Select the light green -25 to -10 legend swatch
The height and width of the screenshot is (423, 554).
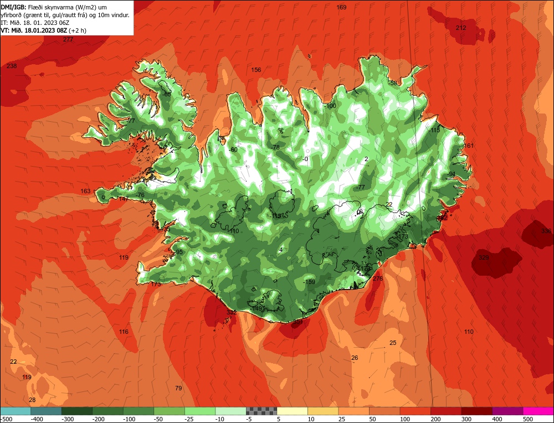point(200,411)
